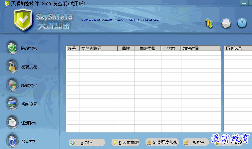Viewport: 252px width, 149px height.
Task: Click the envelope icon for 注册软件
Action: pyautogui.click(x=12, y=123)
